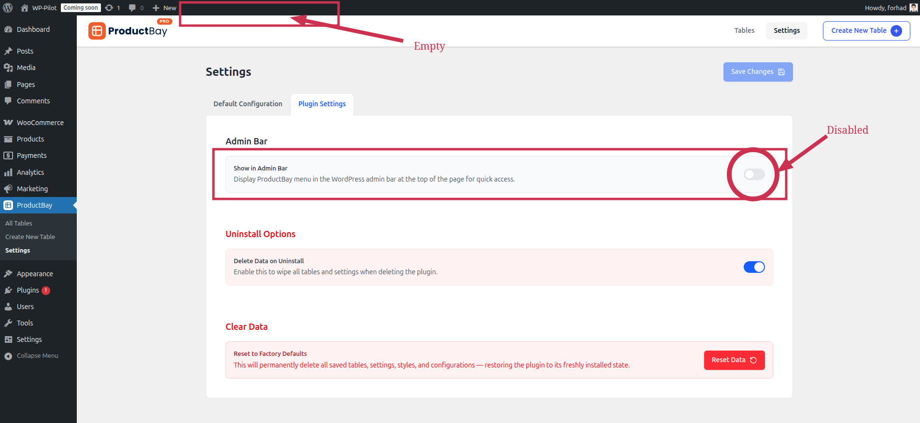The image size is (920, 423).
Task: Open the Tables header tab
Action: tap(744, 30)
